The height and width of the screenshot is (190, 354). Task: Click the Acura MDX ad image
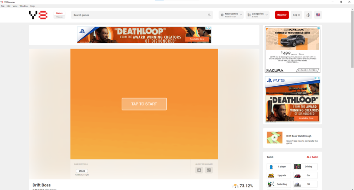(x=292, y=39)
